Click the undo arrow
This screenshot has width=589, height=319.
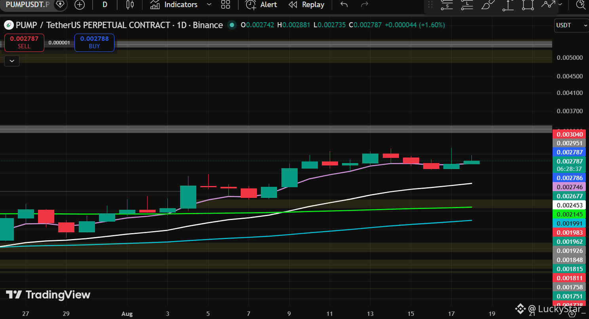(344, 5)
